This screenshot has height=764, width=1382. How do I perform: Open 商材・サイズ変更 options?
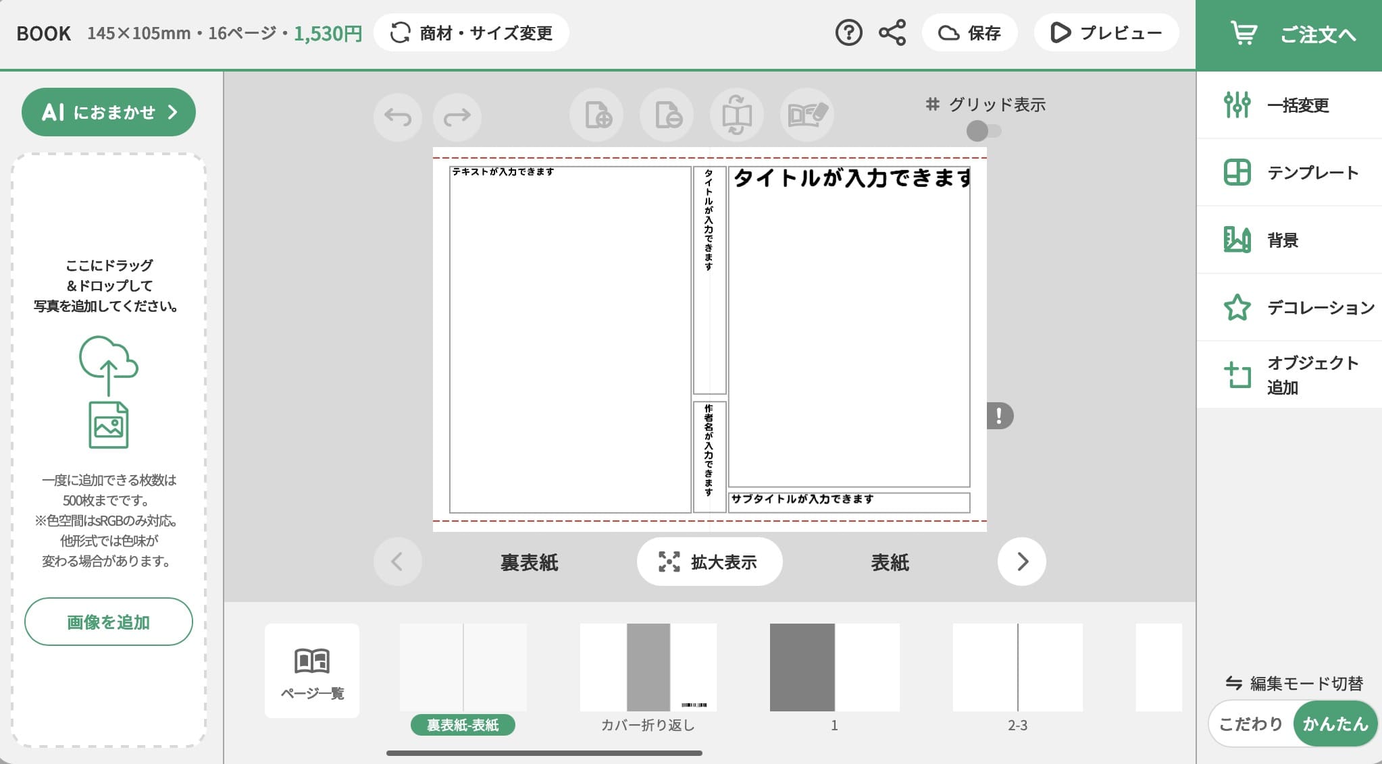pyautogui.click(x=471, y=32)
